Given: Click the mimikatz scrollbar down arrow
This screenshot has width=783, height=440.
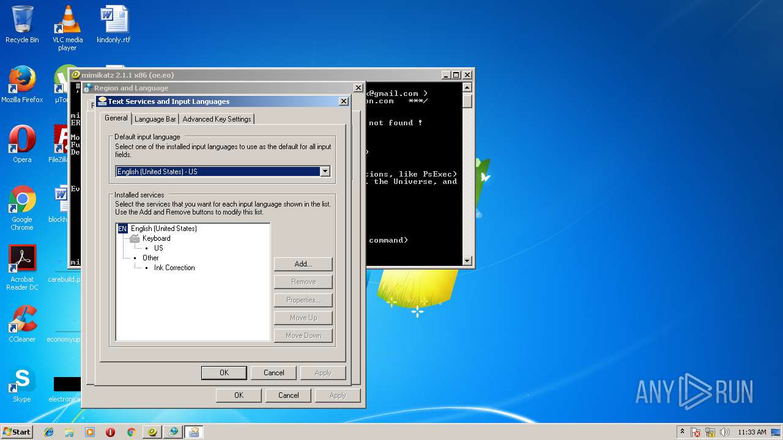Looking at the screenshot, I should [x=467, y=261].
